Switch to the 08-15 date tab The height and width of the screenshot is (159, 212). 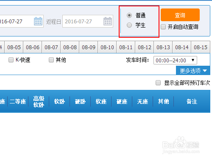point(201,47)
